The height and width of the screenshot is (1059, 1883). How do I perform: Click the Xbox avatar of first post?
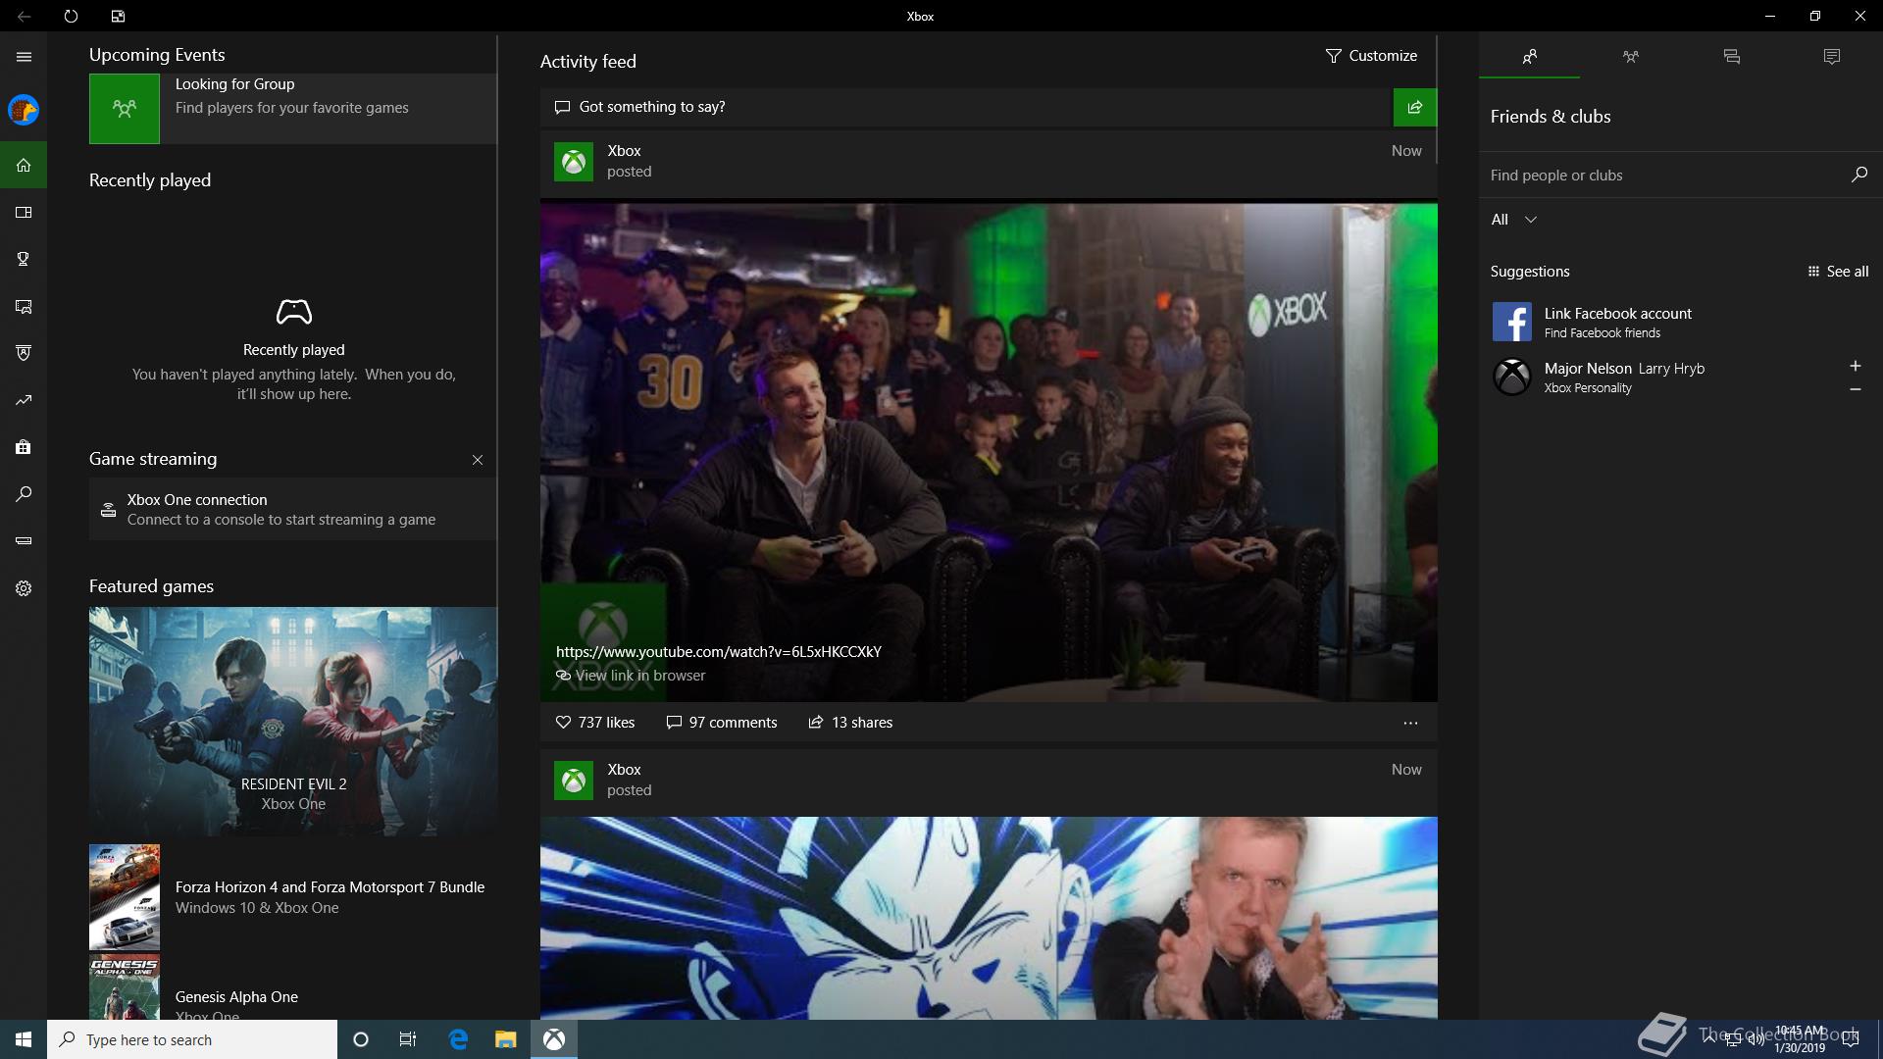pyautogui.click(x=574, y=162)
